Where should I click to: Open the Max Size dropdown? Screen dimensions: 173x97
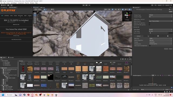click(161, 39)
